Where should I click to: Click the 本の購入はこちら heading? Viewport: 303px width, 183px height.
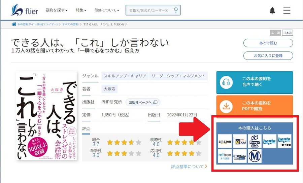tap(255, 128)
